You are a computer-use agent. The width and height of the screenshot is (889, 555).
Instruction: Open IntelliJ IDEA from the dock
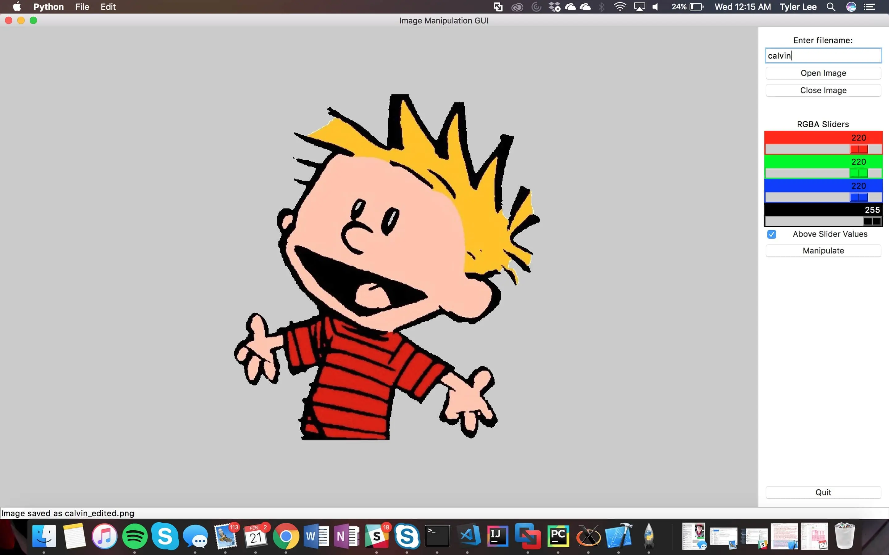(498, 536)
